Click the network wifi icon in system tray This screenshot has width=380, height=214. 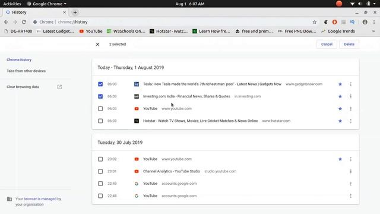(352, 4)
